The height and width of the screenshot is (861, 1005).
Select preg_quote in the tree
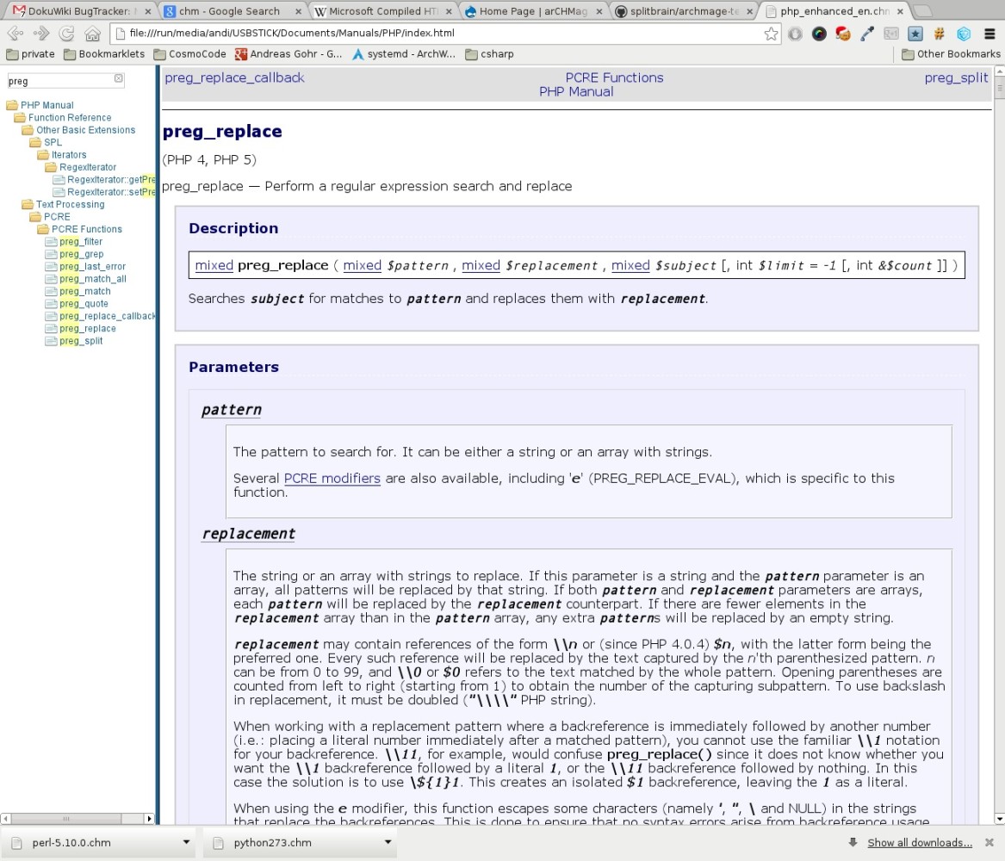[x=84, y=304]
